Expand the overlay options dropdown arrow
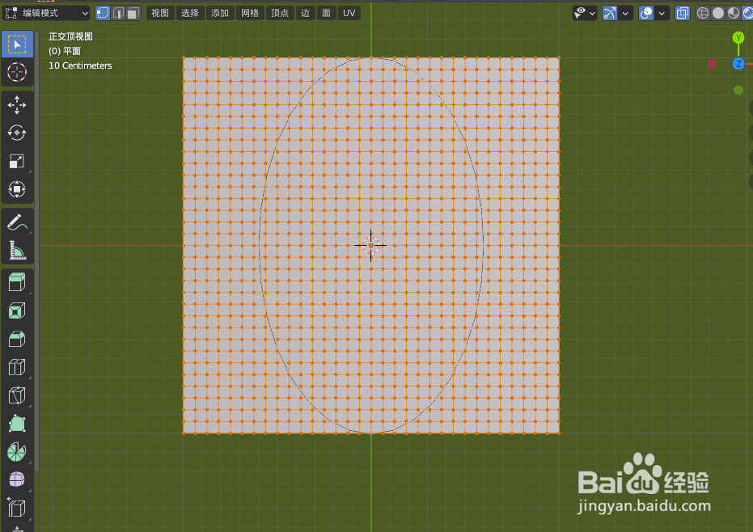This screenshot has height=532, width=753. (x=662, y=13)
